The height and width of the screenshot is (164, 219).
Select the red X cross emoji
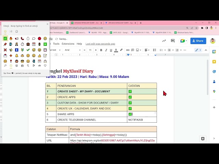pos(5,50)
